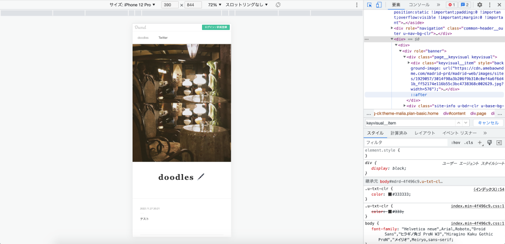The height and width of the screenshot is (244, 505).
Task: Click the Ownd logo
Action: 141,27
